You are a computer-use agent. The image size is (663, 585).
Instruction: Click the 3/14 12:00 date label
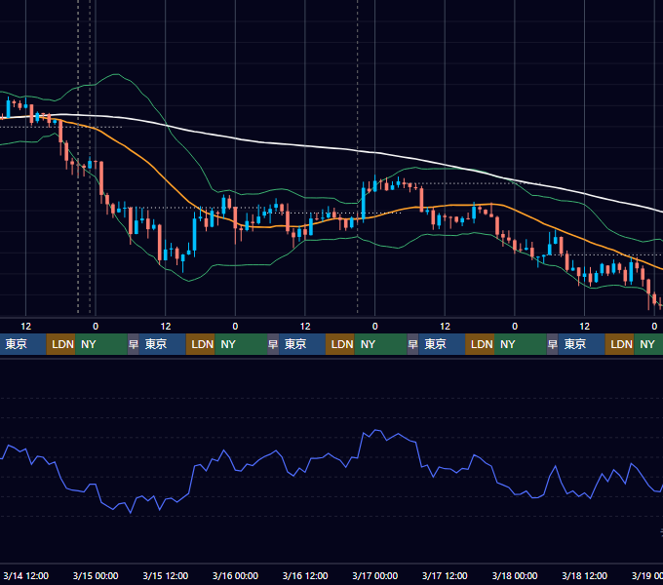26,575
